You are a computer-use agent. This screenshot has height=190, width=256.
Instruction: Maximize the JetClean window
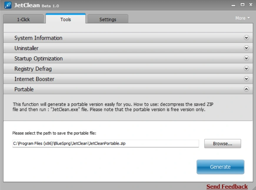[x=242, y=5]
